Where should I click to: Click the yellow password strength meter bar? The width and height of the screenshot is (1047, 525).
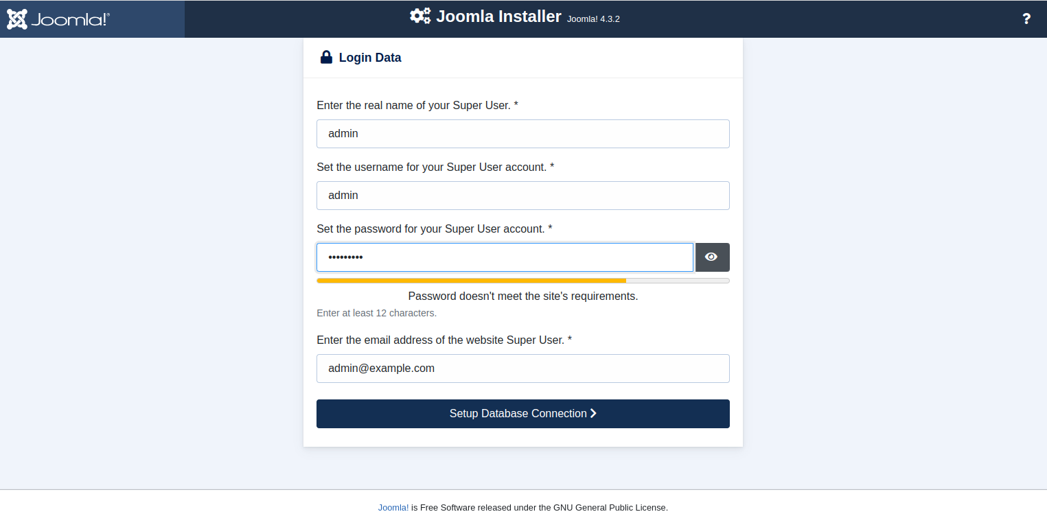[x=471, y=281]
